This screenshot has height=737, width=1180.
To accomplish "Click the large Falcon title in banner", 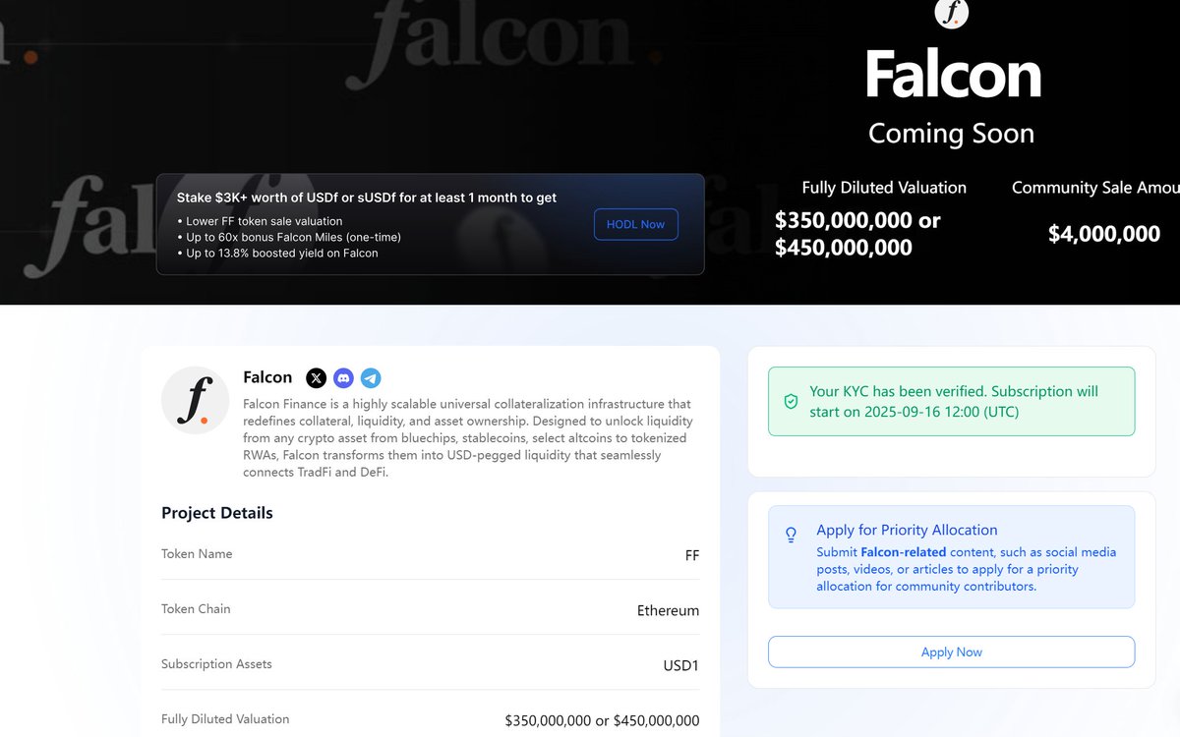I will click(x=953, y=76).
